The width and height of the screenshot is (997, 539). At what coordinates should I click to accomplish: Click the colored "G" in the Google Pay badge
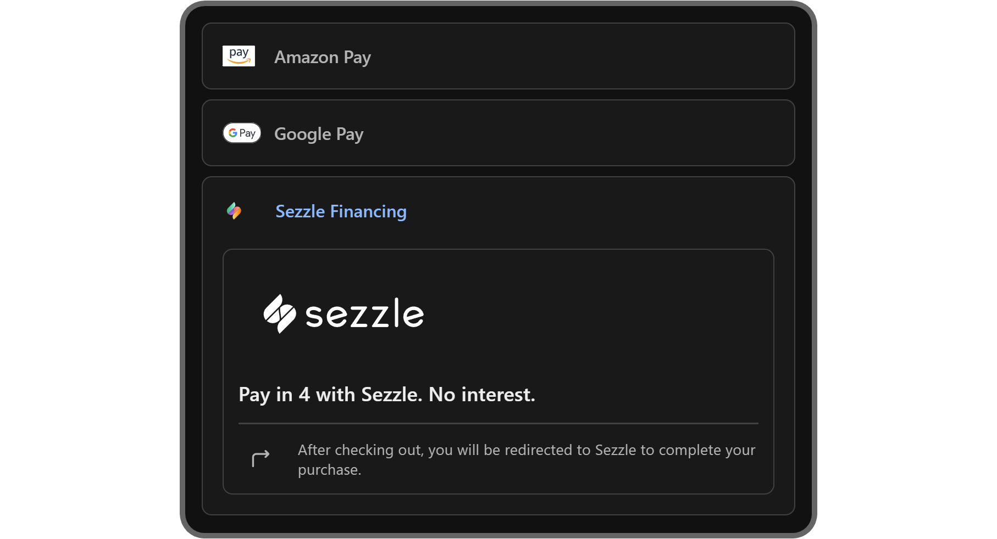click(x=233, y=133)
